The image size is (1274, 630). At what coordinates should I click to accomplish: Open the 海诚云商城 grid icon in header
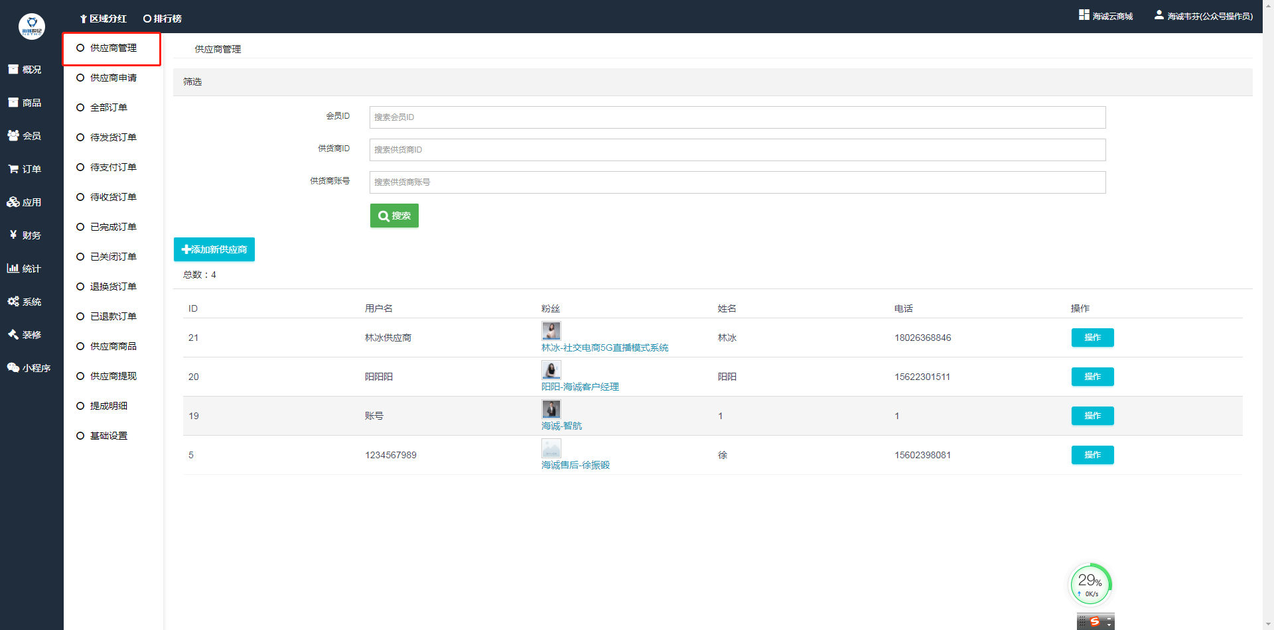(x=1084, y=15)
